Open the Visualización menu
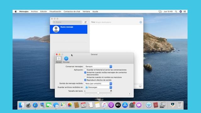 pos(55,12)
